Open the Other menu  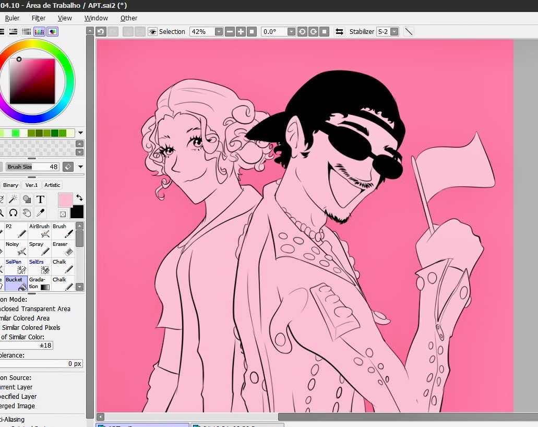click(129, 18)
